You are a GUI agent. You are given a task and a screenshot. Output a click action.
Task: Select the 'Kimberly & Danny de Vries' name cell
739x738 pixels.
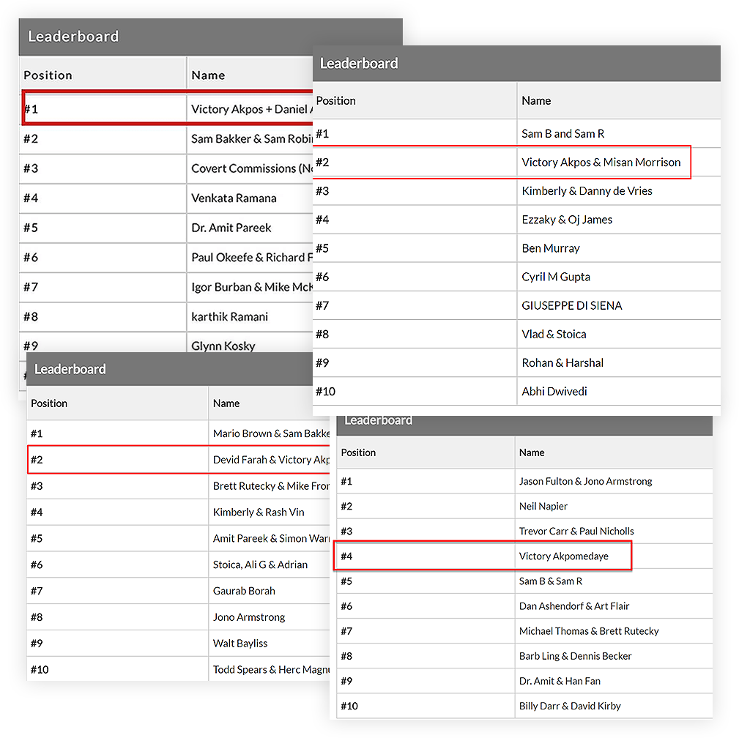pos(619,191)
